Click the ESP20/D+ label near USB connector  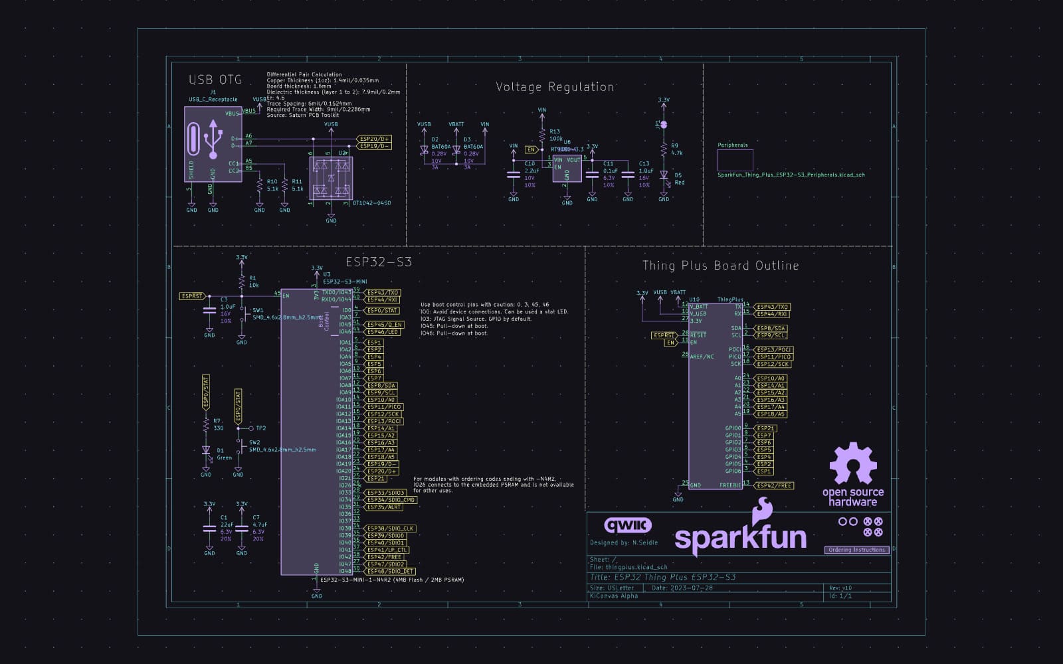coord(375,139)
